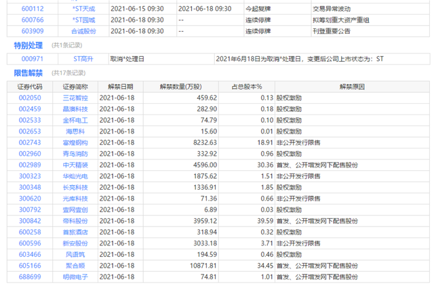Click the 证券简称 column header
434x284 pixels.
(x=75, y=87)
